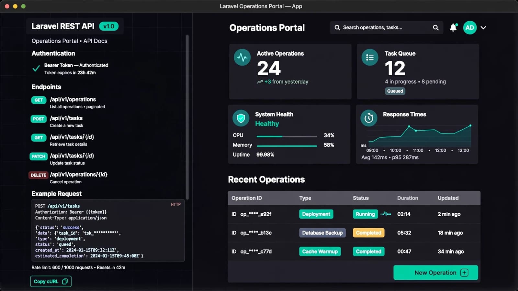This screenshot has height=291, width=518.
Task: Click the Rate limit 600 / 1000 requests text
Action: [x=62, y=267]
